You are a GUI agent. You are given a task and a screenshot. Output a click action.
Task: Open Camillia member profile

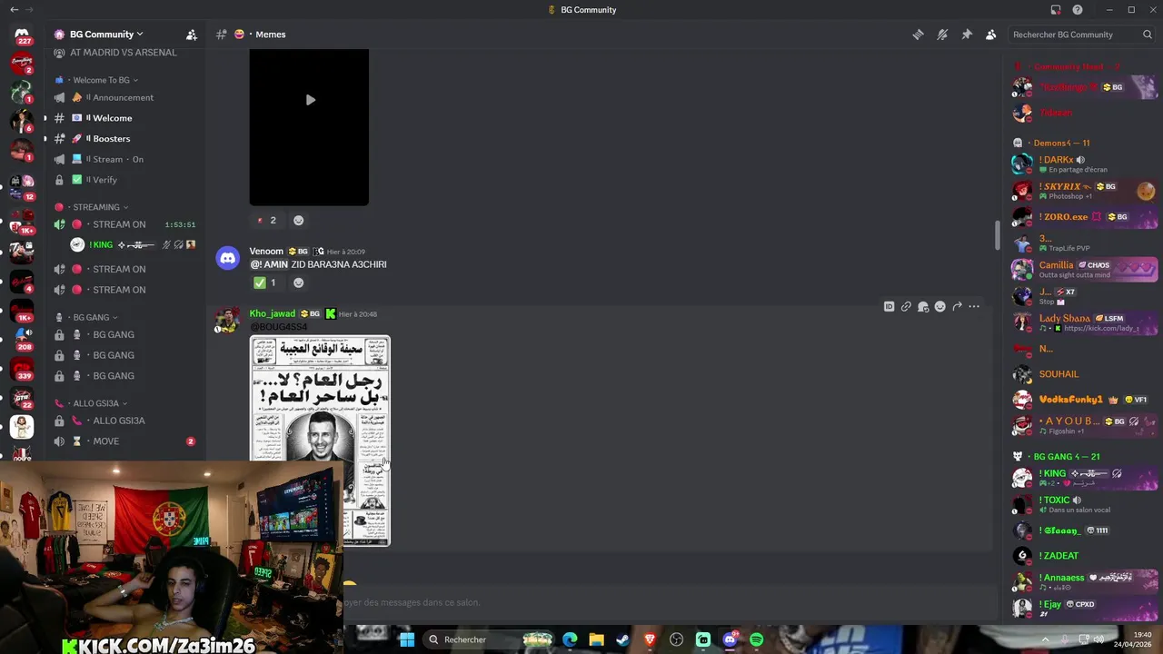click(1084, 270)
